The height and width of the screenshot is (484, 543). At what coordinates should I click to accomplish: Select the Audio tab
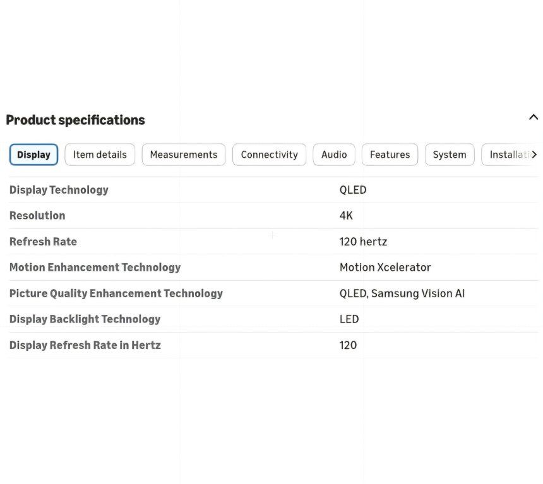tap(334, 155)
